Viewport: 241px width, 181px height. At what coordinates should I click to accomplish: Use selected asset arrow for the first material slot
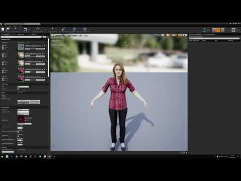42,46
